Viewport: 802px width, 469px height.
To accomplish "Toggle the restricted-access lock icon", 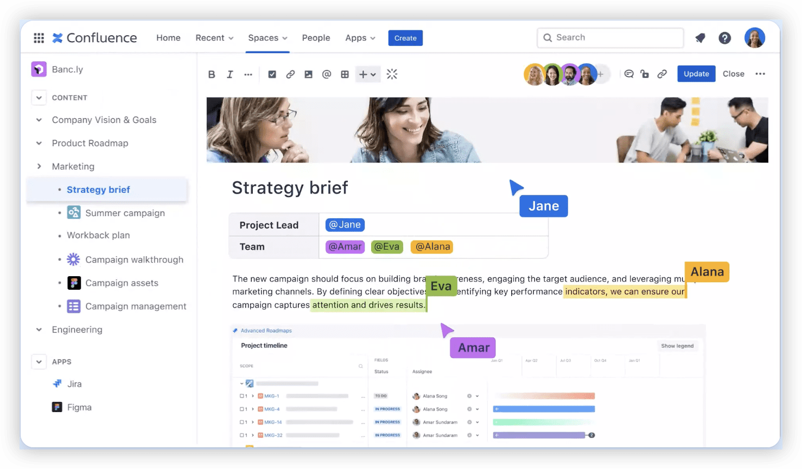I will [x=646, y=74].
